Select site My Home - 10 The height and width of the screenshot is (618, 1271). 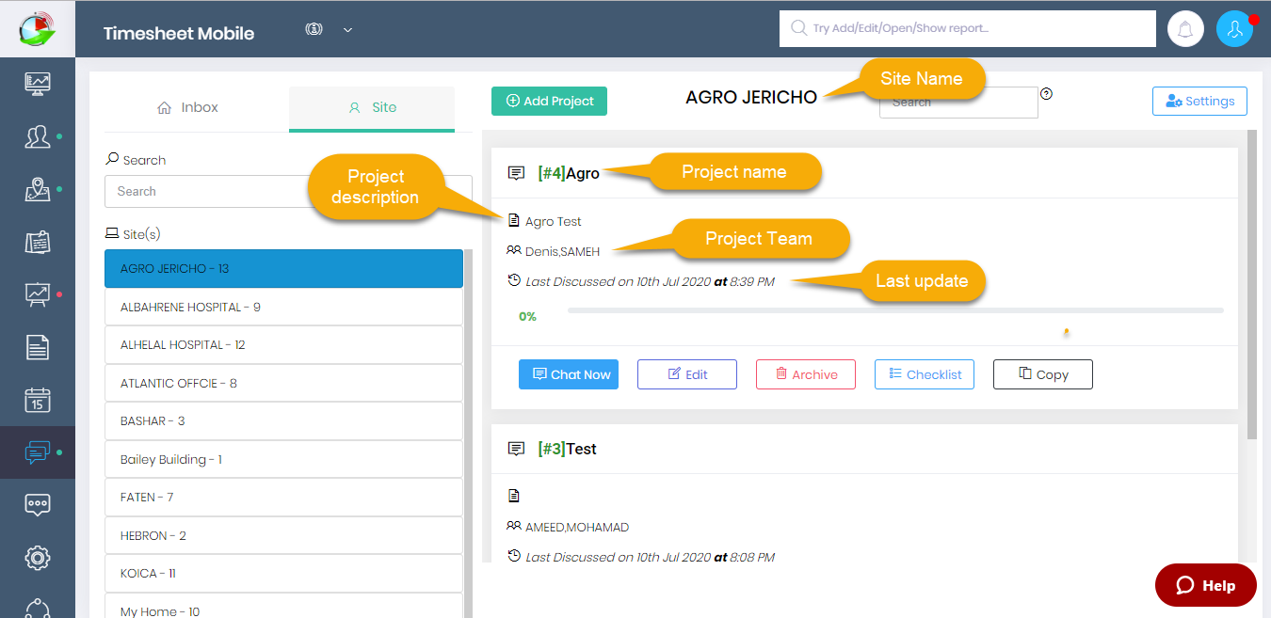point(283,606)
